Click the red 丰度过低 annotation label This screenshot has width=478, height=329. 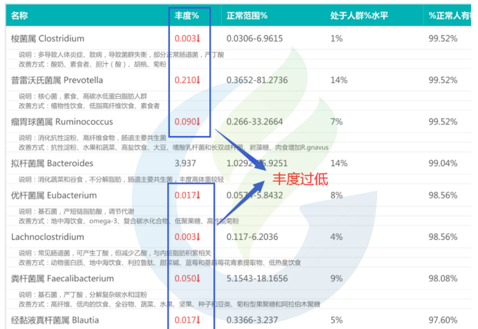pyautogui.click(x=300, y=178)
